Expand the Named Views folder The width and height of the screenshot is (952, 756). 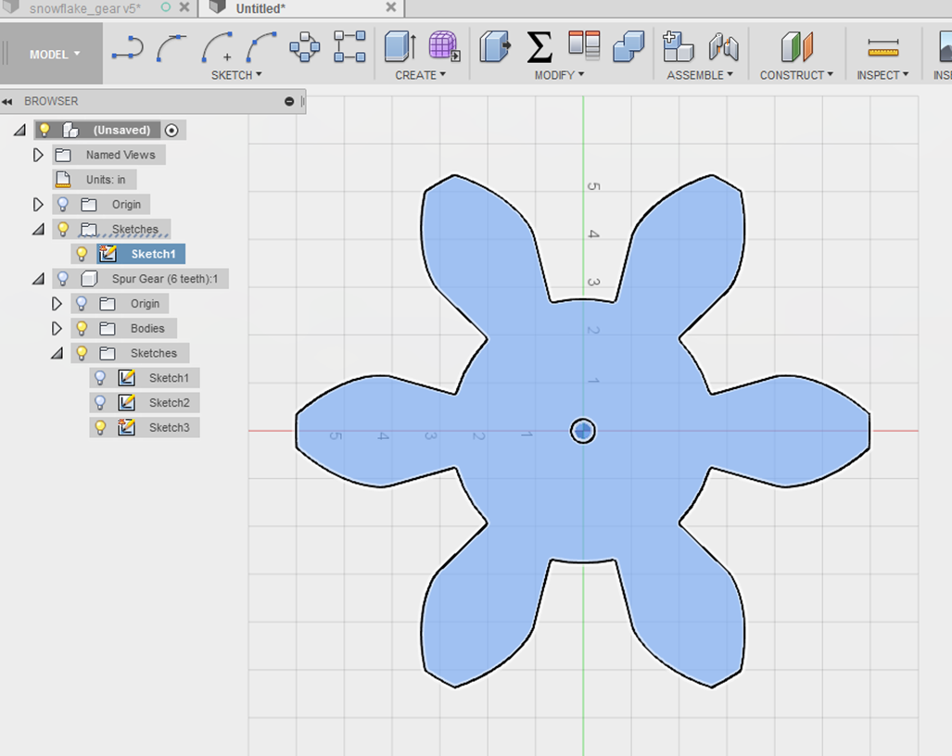tap(37, 155)
